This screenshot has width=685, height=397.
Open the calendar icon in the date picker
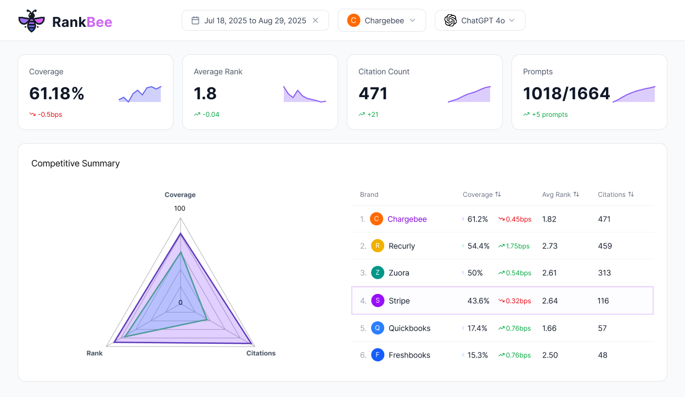(195, 20)
